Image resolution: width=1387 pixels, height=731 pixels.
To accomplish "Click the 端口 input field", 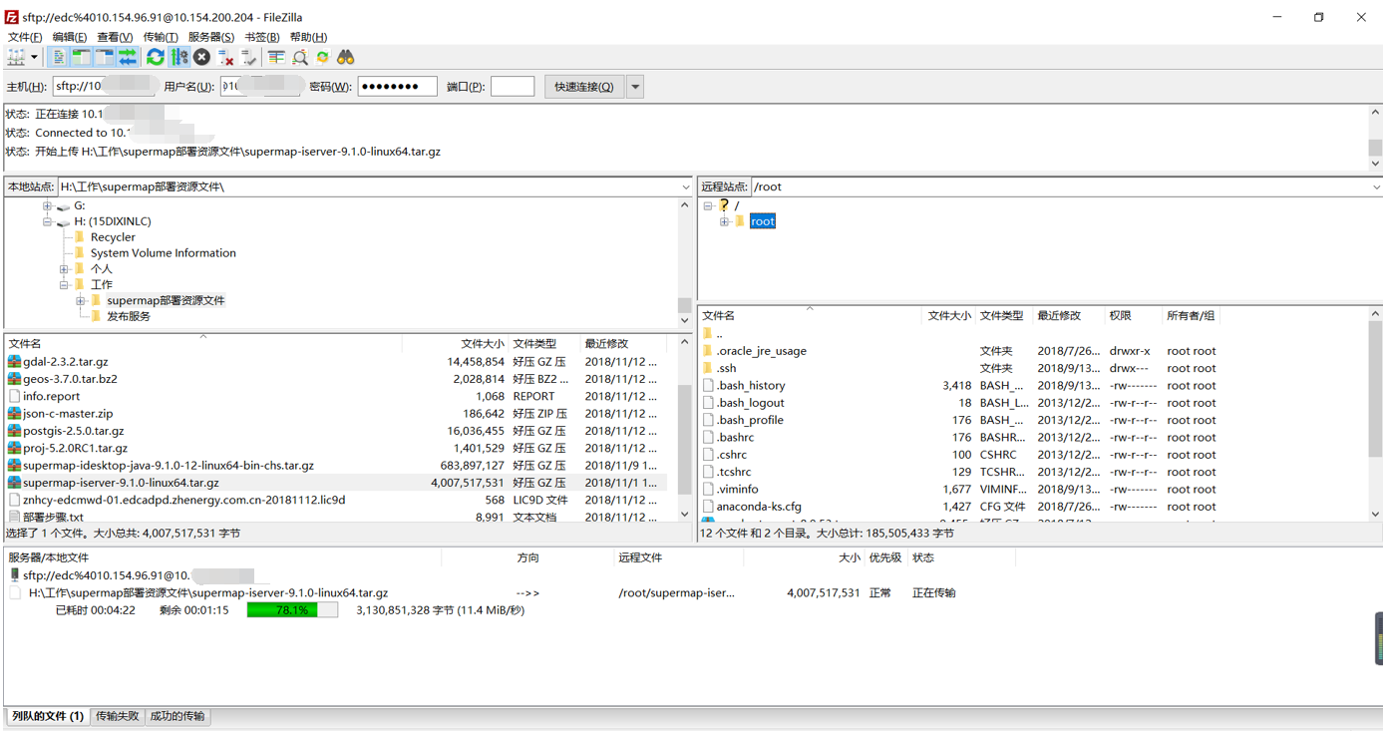I will point(512,86).
